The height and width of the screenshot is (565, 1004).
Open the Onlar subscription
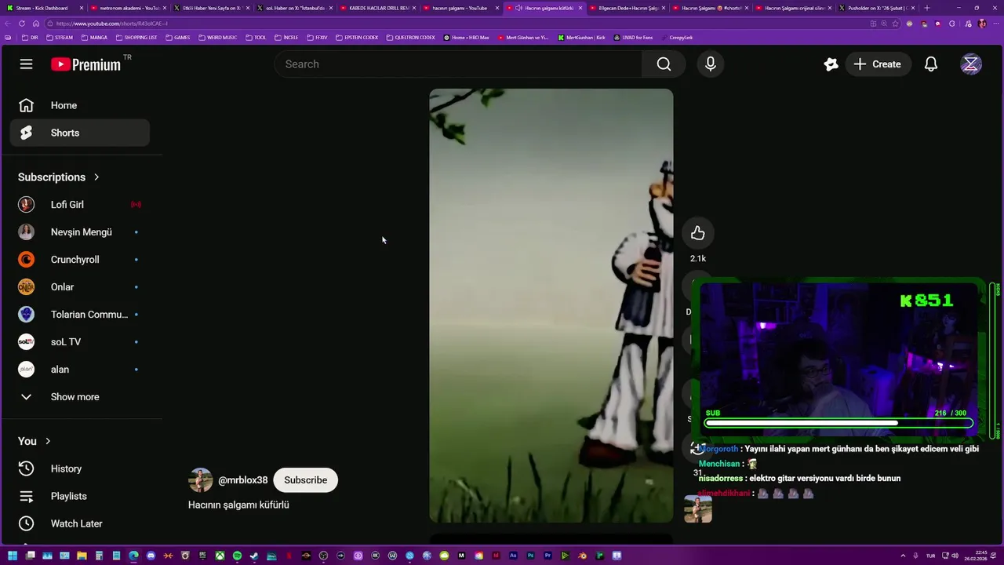pos(79,287)
